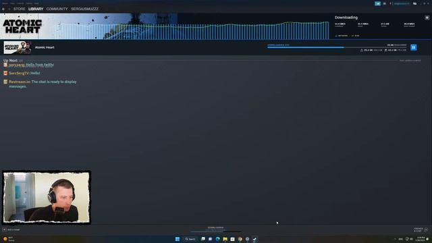Open the gear app on the taskbar
The width and height of the screenshot is (432, 243).
[x=248, y=239]
